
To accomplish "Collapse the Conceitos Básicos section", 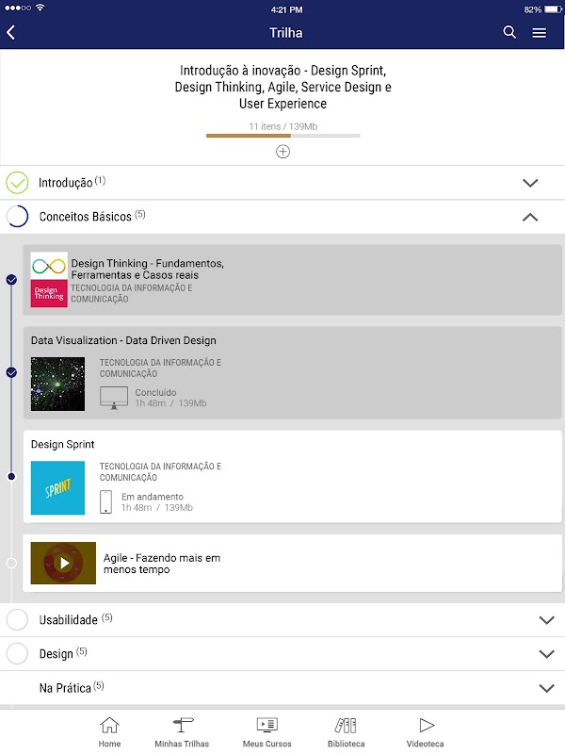I will point(530,217).
